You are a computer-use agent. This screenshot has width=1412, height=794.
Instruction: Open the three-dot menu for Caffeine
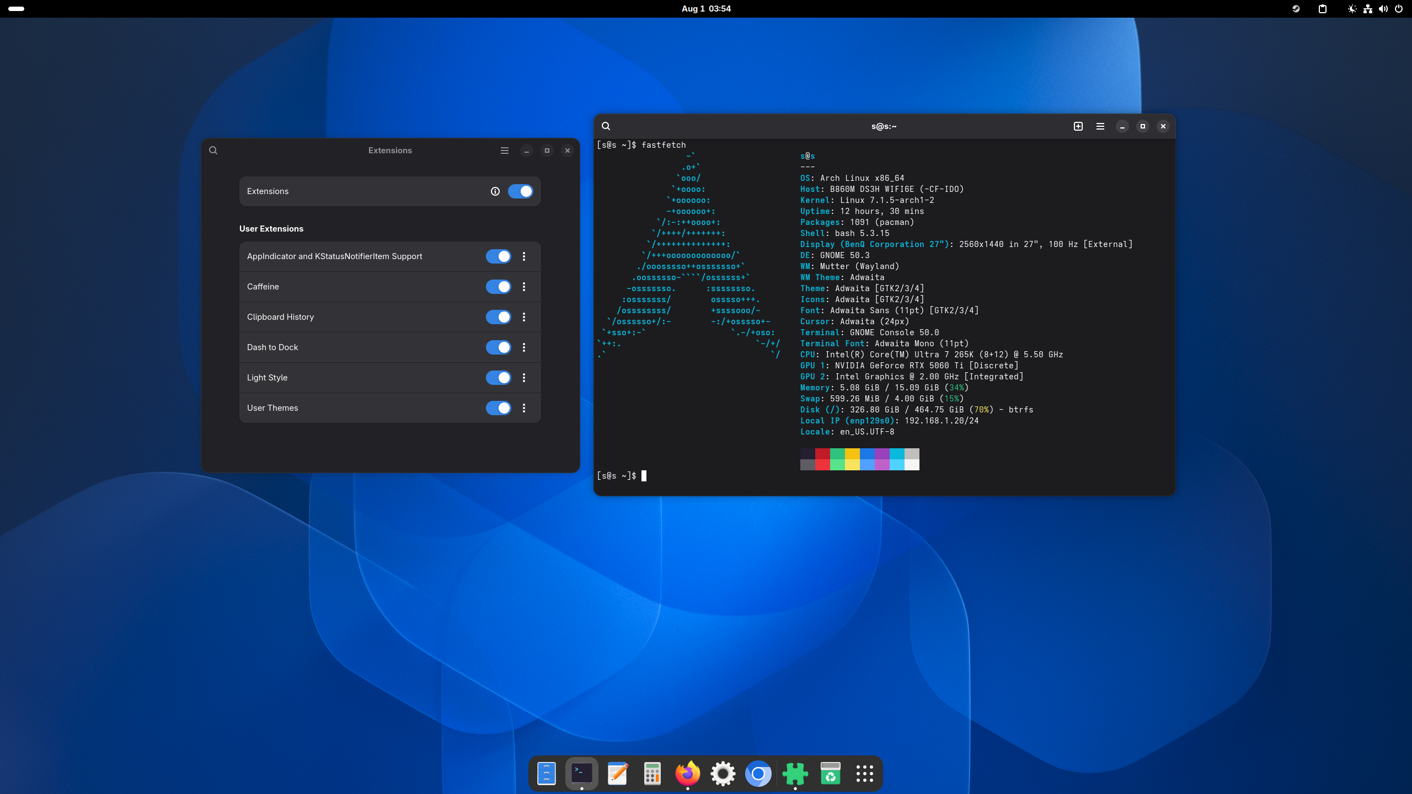pos(524,287)
